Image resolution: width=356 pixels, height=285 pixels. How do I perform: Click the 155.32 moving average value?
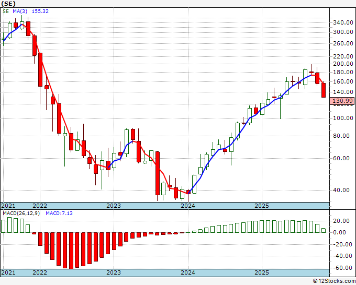click(x=40, y=11)
